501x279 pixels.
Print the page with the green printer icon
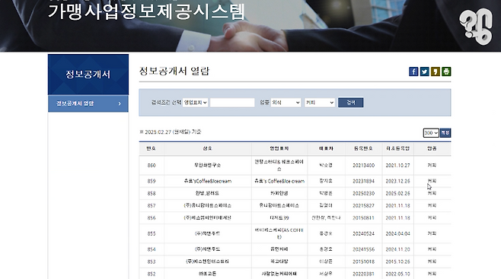pos(446,71)
